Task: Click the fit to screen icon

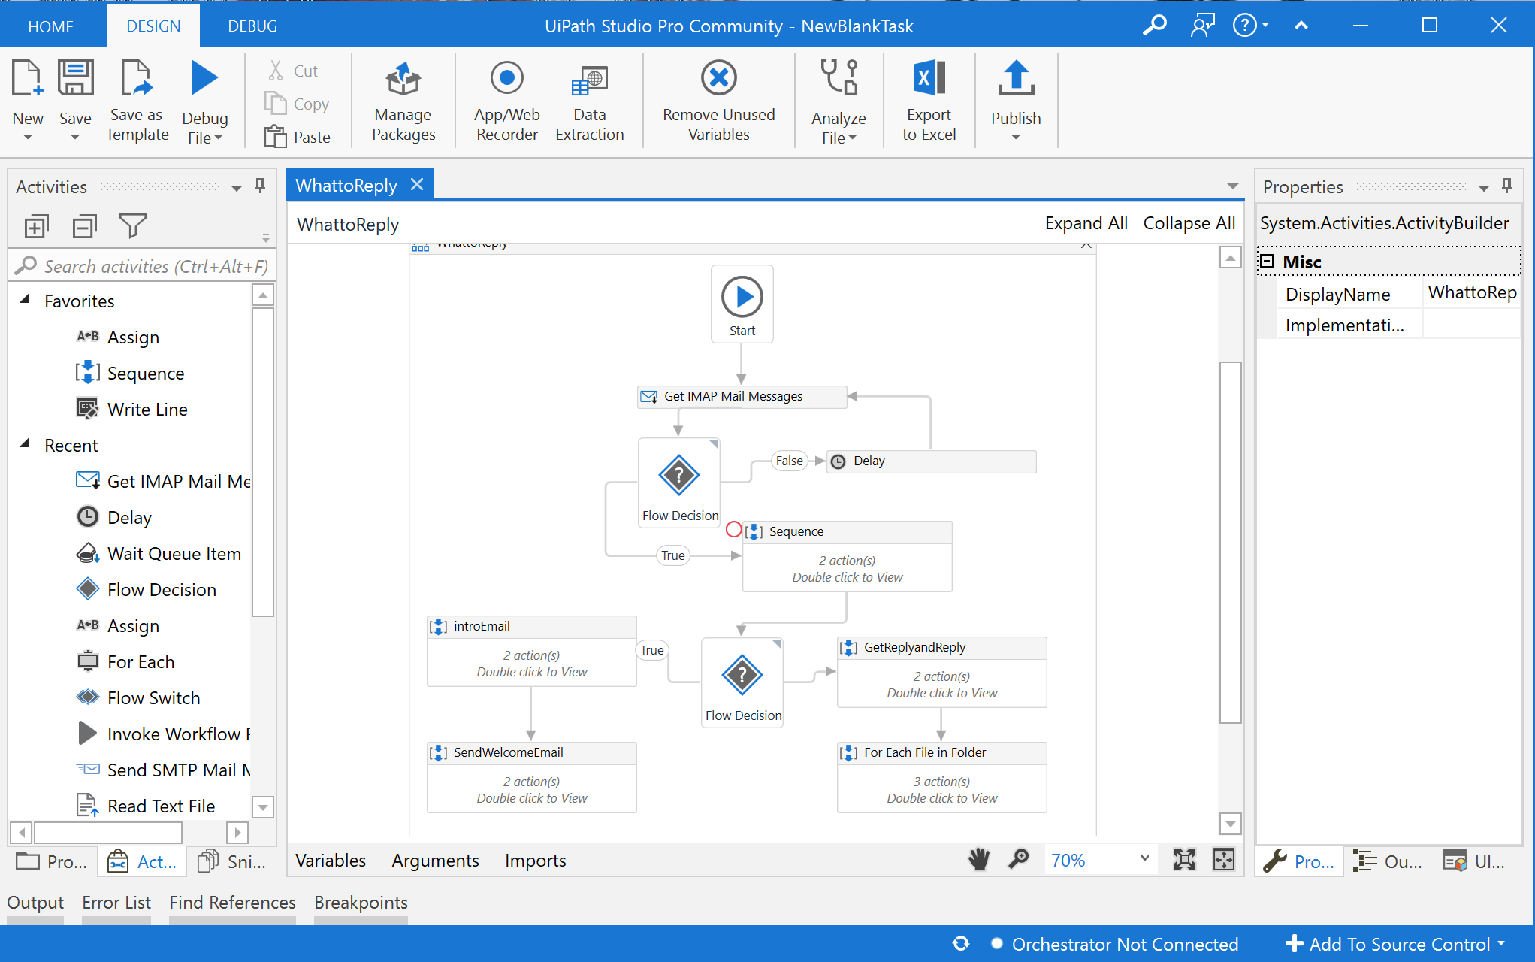Action: (x=1184, y=859)
